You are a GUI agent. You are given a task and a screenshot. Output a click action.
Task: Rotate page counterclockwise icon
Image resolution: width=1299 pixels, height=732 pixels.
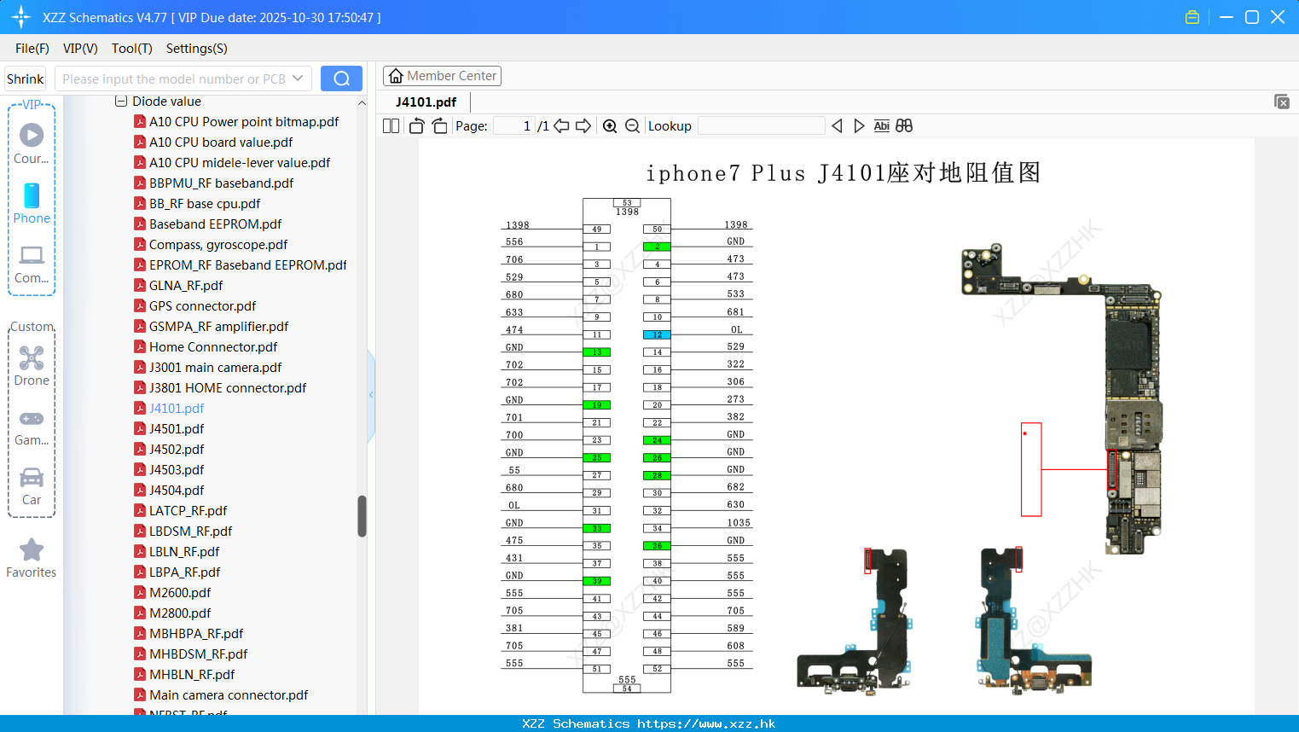[x=416, y=125]
